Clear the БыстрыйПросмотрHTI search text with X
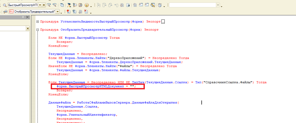This screenshot has height=123, width=296. tap(44, 5)
